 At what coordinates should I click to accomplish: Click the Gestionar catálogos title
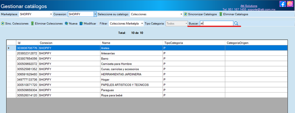tap(24, 6)
